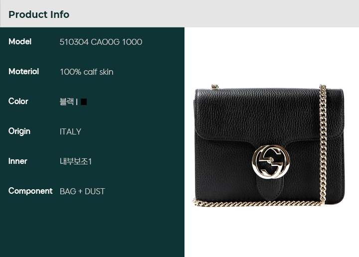Click the leather tab under the clasp
This screenshot has height=257, width=359.
[270, 189]
